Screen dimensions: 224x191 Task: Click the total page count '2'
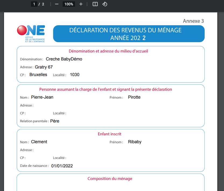(x=43, y=4)
